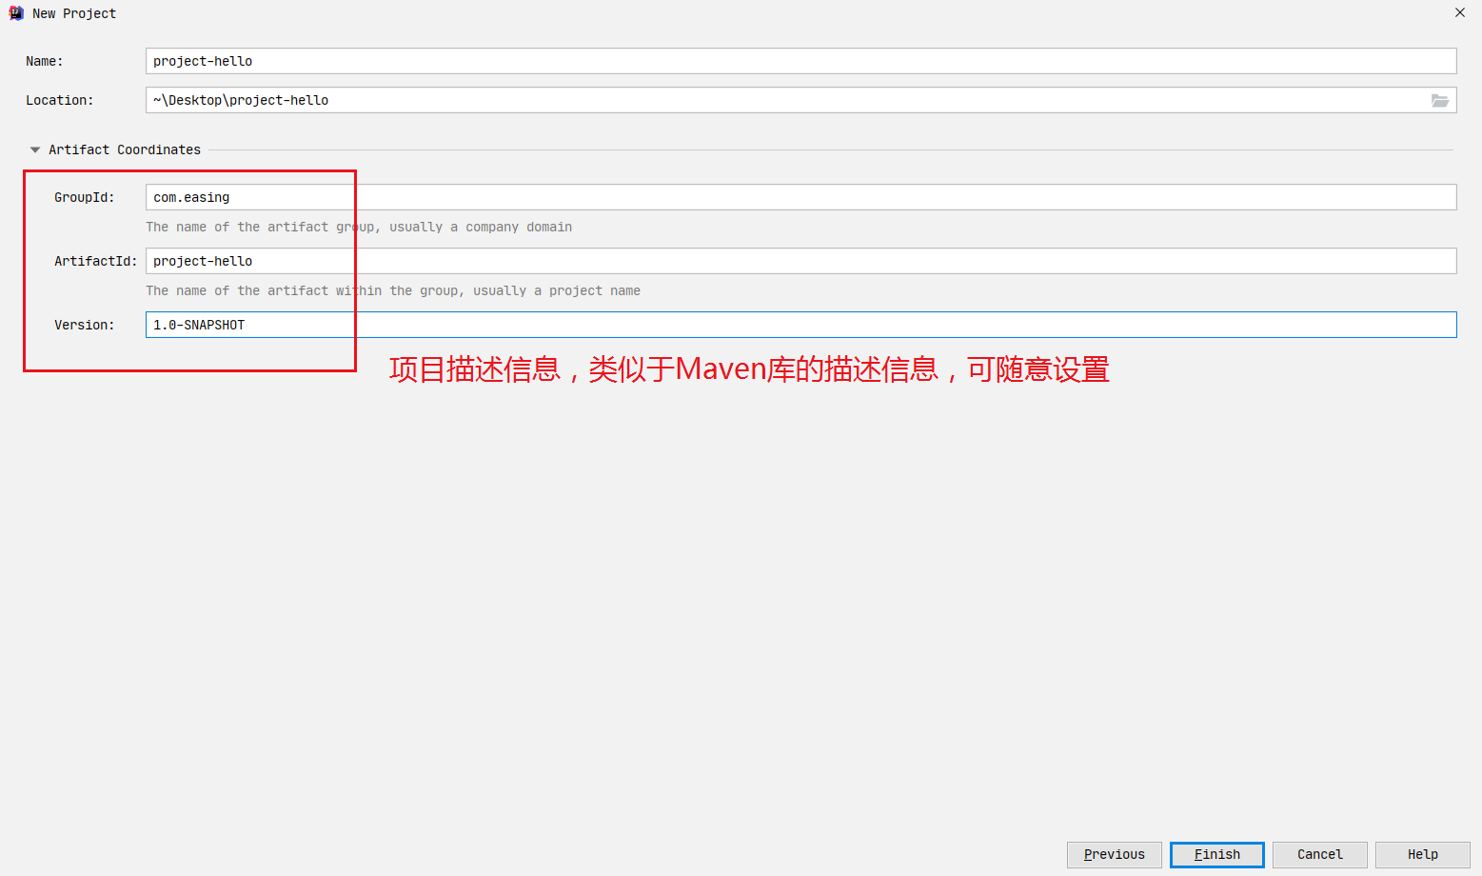Click the 'GroupId:' label
This screenshot has height=876, width=1482.
85,197
